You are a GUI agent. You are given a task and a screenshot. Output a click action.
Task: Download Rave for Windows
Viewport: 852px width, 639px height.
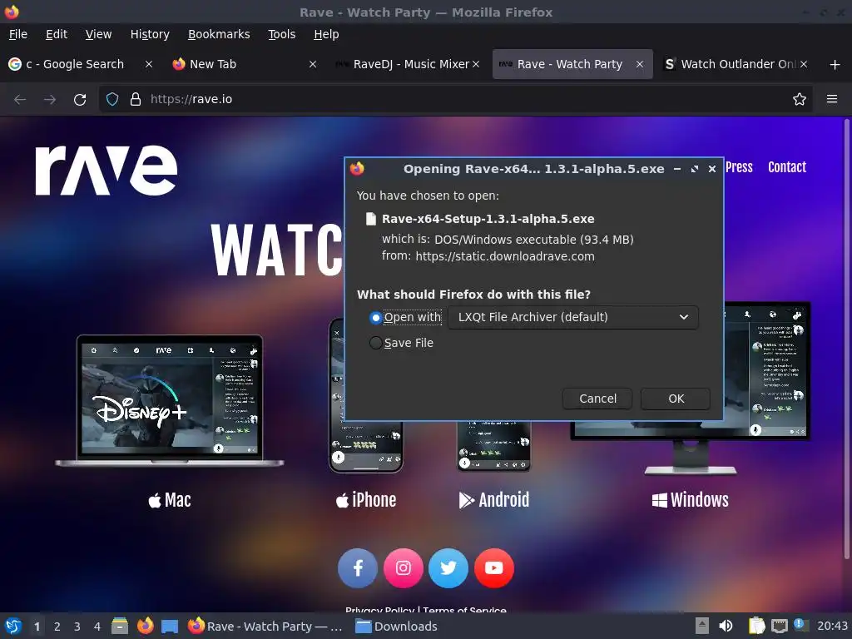690,500
